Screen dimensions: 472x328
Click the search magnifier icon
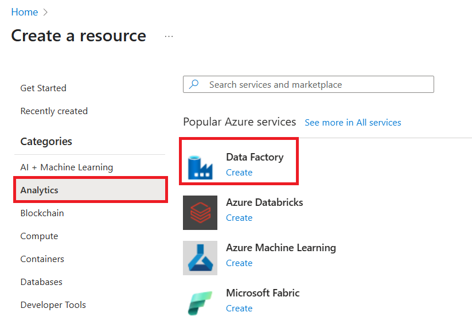194,84
